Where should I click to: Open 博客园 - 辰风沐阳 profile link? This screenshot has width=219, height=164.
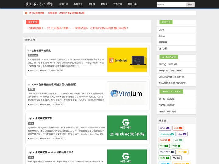pyautogui.click(x=176, y=111)
